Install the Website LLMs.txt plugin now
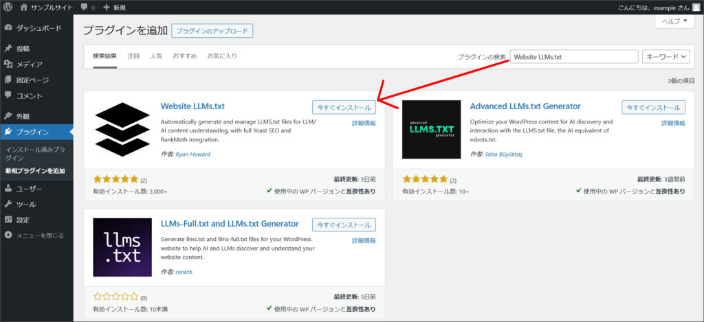The height and width of the screenshot is (322, 704). pyautogui.click(x=344, y=107)
